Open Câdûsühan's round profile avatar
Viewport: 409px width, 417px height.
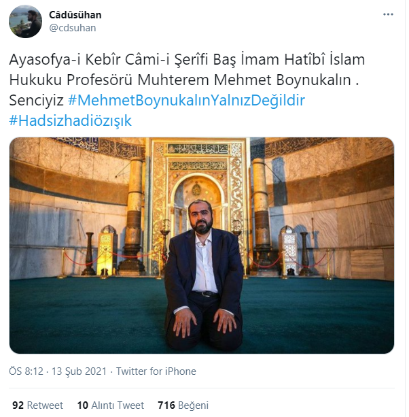click(26, 21)
